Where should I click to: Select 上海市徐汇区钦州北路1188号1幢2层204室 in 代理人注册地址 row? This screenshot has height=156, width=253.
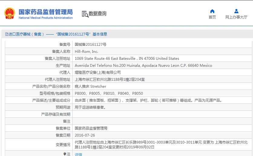click(110, 80)
